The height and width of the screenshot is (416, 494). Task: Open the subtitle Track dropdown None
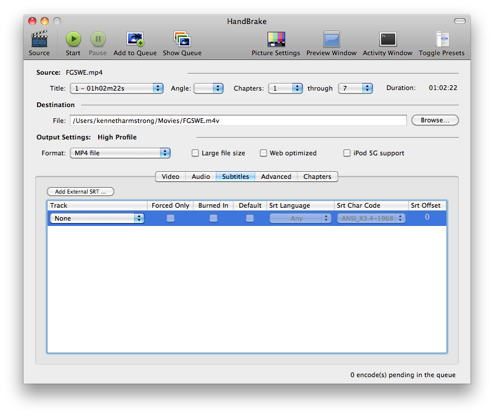97,218
